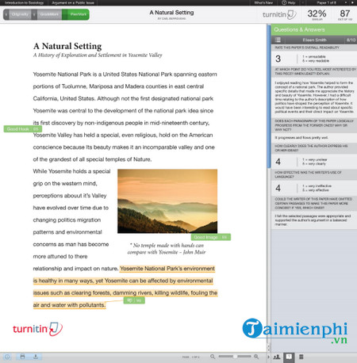This screenshot has width=357, height=363.
Task: Toggle the PeerMark layer
Action: tap(76, 14)
